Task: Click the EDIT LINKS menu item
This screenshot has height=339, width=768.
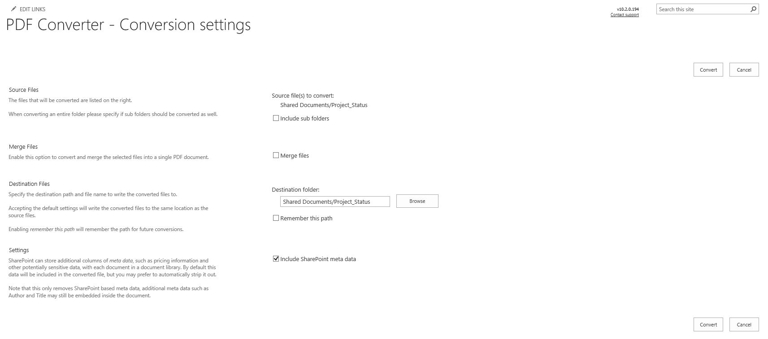Action: click(x=31, y=9)
